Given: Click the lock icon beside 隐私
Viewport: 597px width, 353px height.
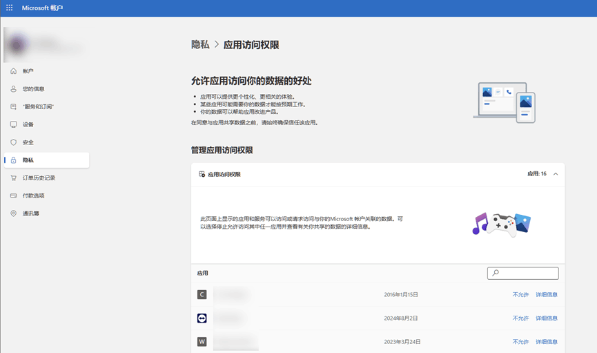Looking at the screenshot, I should point(13,160).
